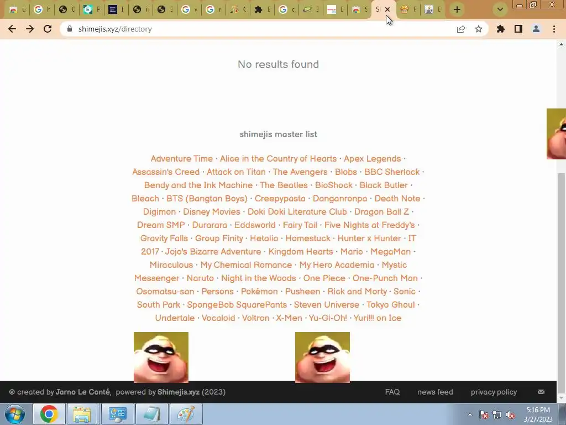Screen dimensions: 566x425
Task: Open the Pokémon link
Action: (259, 292)
